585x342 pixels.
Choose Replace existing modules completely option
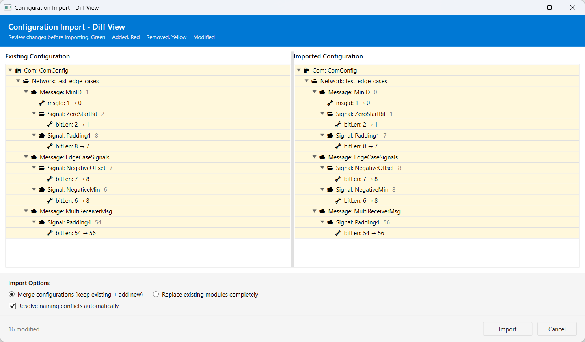coord(156,295)
